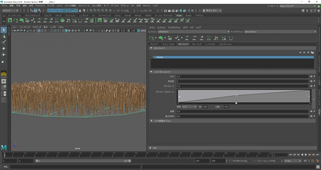Click the middle control point on magnitude ramp
This screenshot has height=170, width=321.
[236, 95]
